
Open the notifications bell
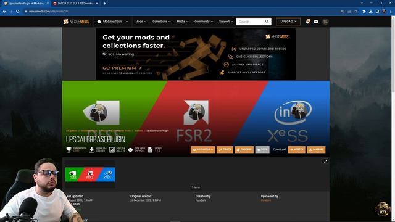tap(308, 22)
